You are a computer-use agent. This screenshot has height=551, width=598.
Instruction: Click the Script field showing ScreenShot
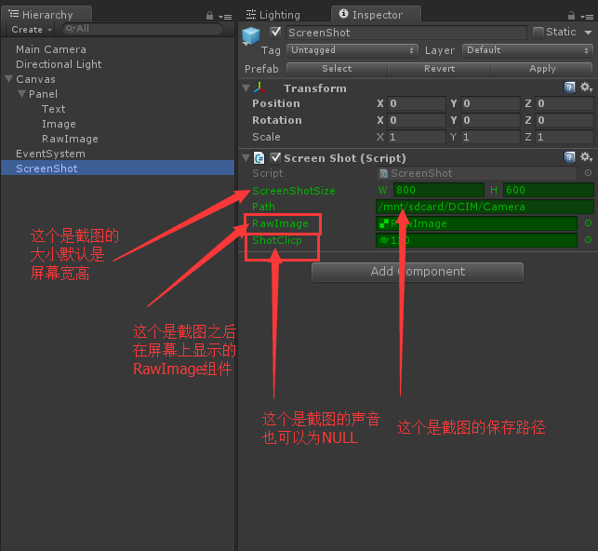[x=476, y=173]
